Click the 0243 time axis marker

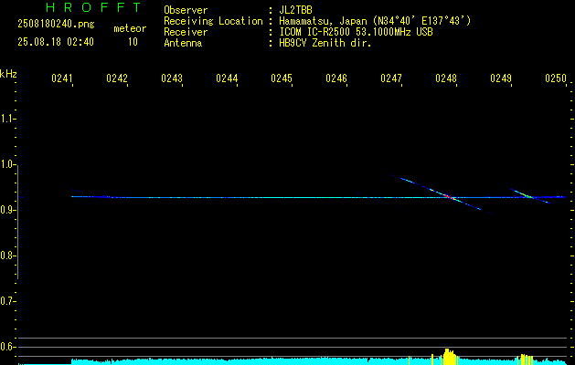pos(172,78)
